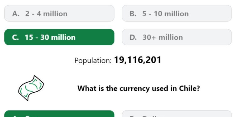Choose the gray currency answer B at bottom
Screen dimensions: 235x117
(177, 114)
